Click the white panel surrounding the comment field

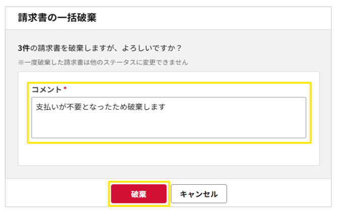point(168,154)
